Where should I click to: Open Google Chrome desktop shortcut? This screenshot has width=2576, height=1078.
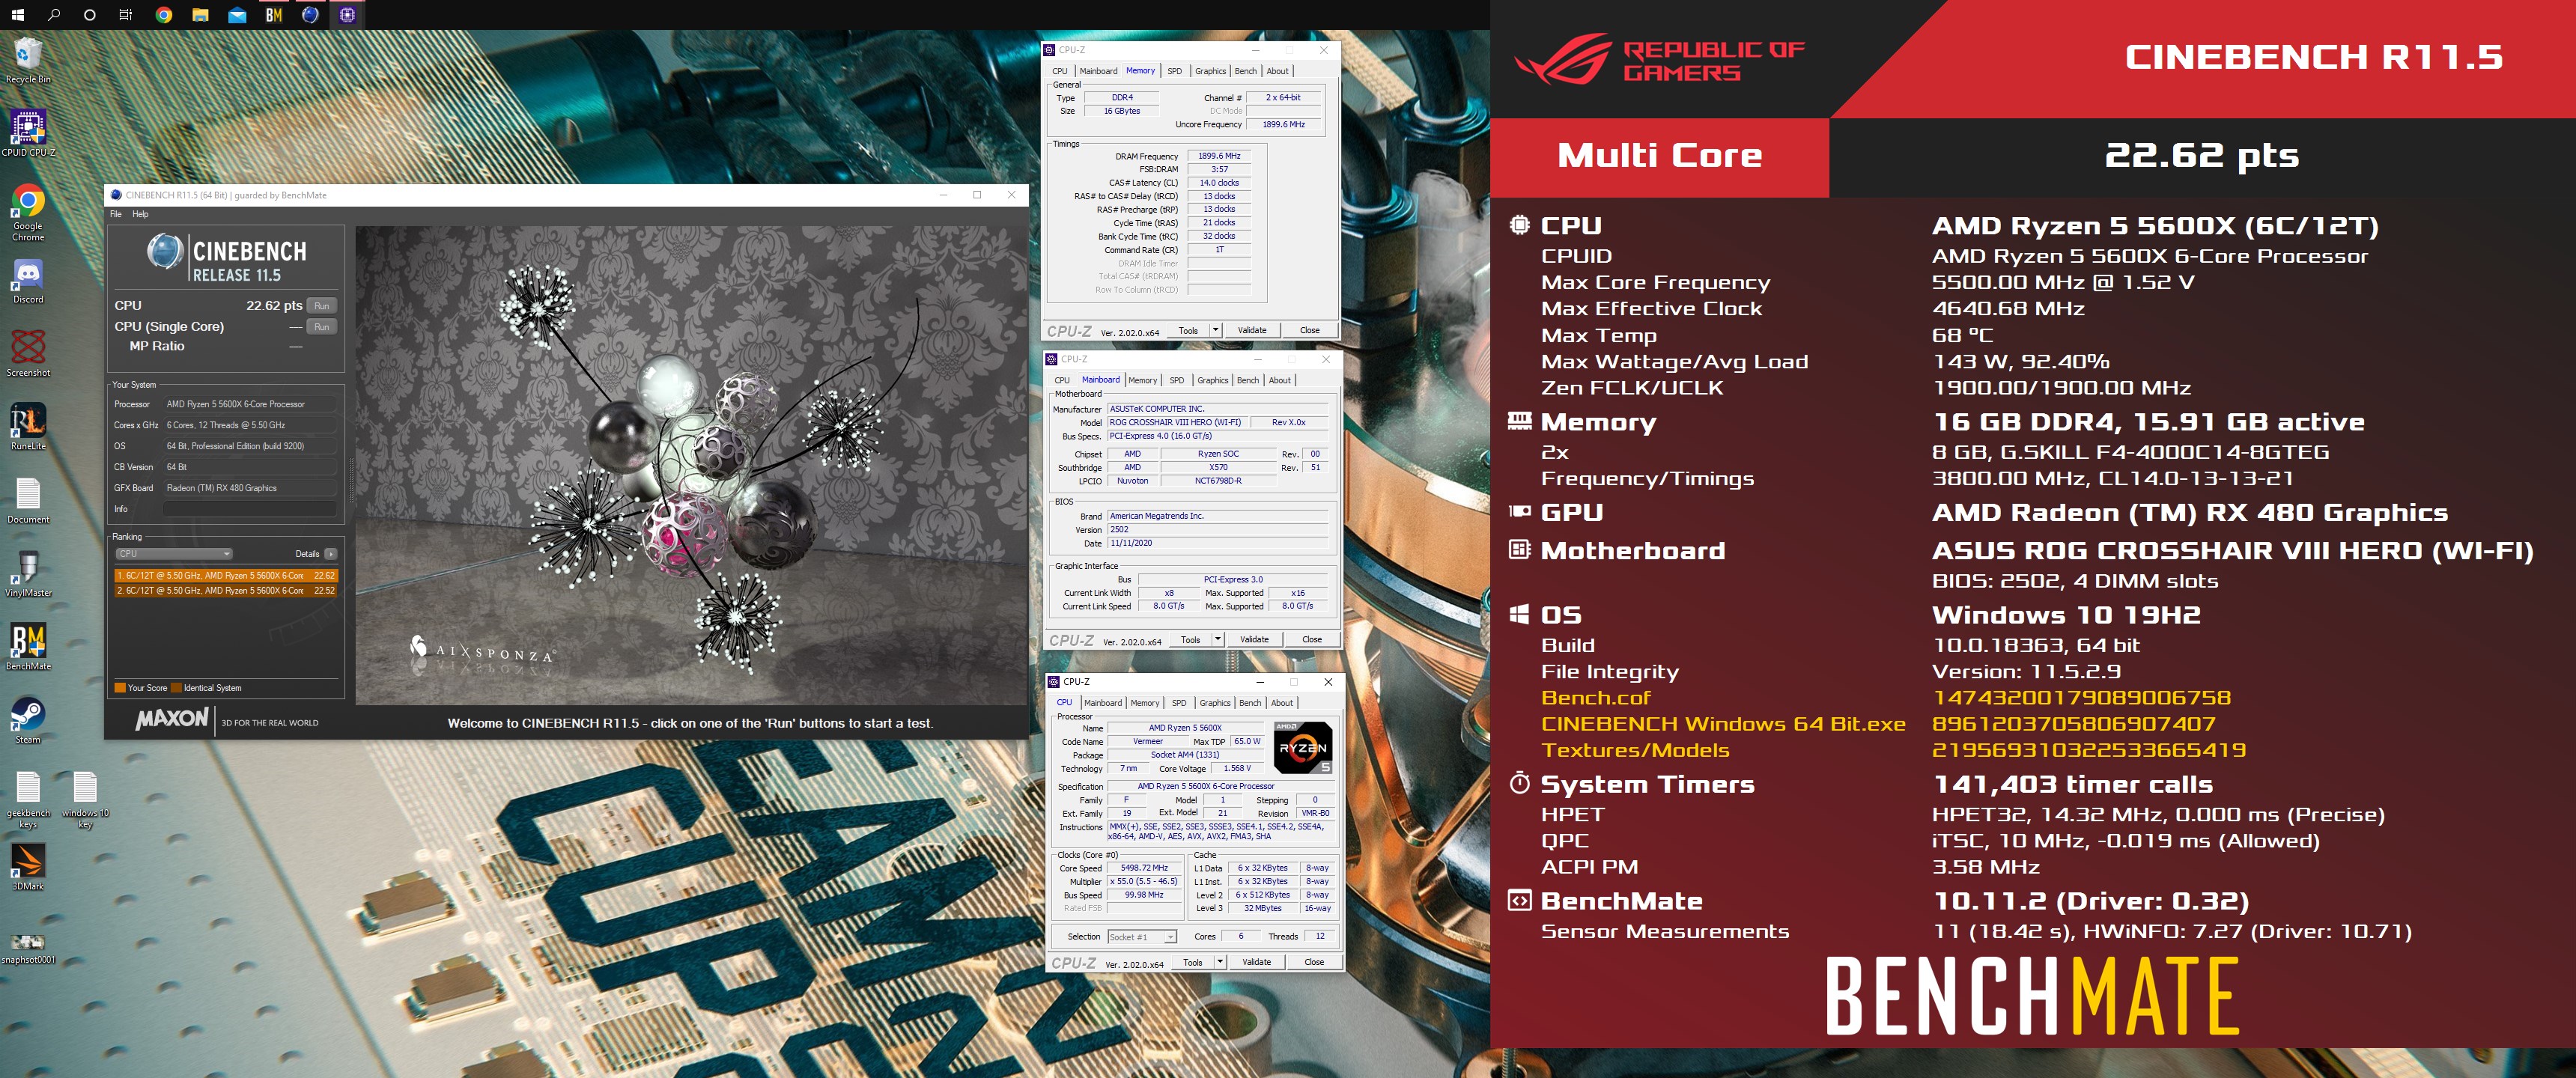click(x=28, y=213)
